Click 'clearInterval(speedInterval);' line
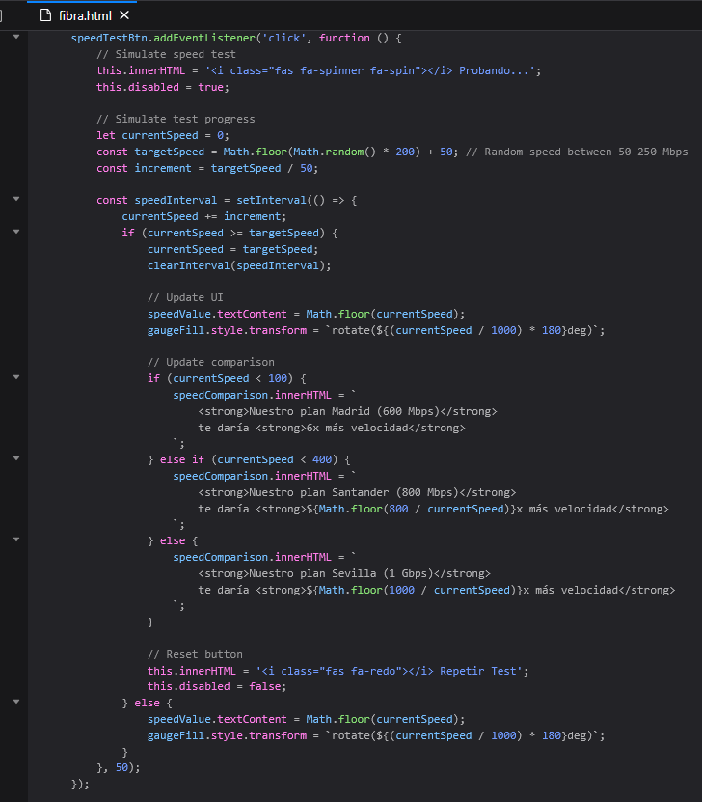 point(239,266)
